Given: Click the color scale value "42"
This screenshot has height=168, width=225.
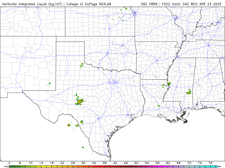Looking at the screenshot, I should coord(115,163).
